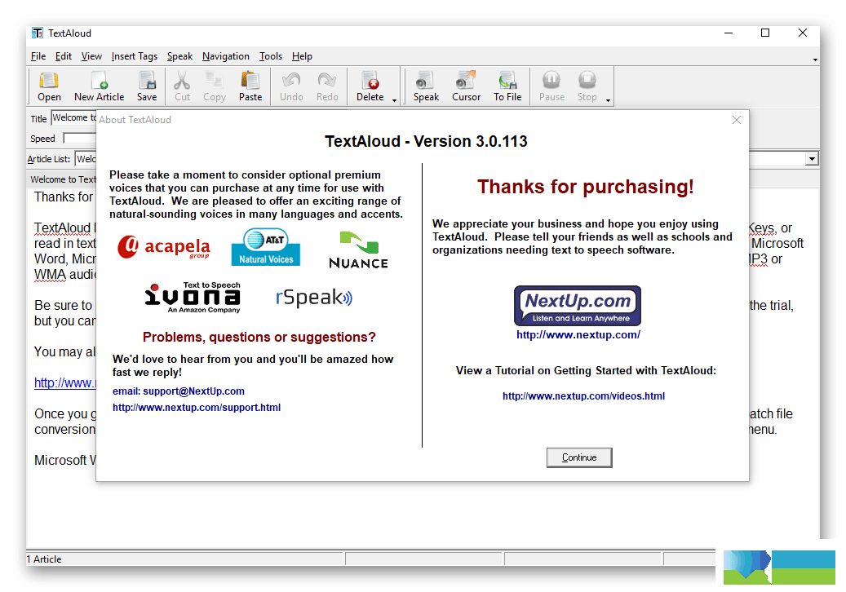
Task: Click the '1 Article' status bar text
Action: coord(44,559)
